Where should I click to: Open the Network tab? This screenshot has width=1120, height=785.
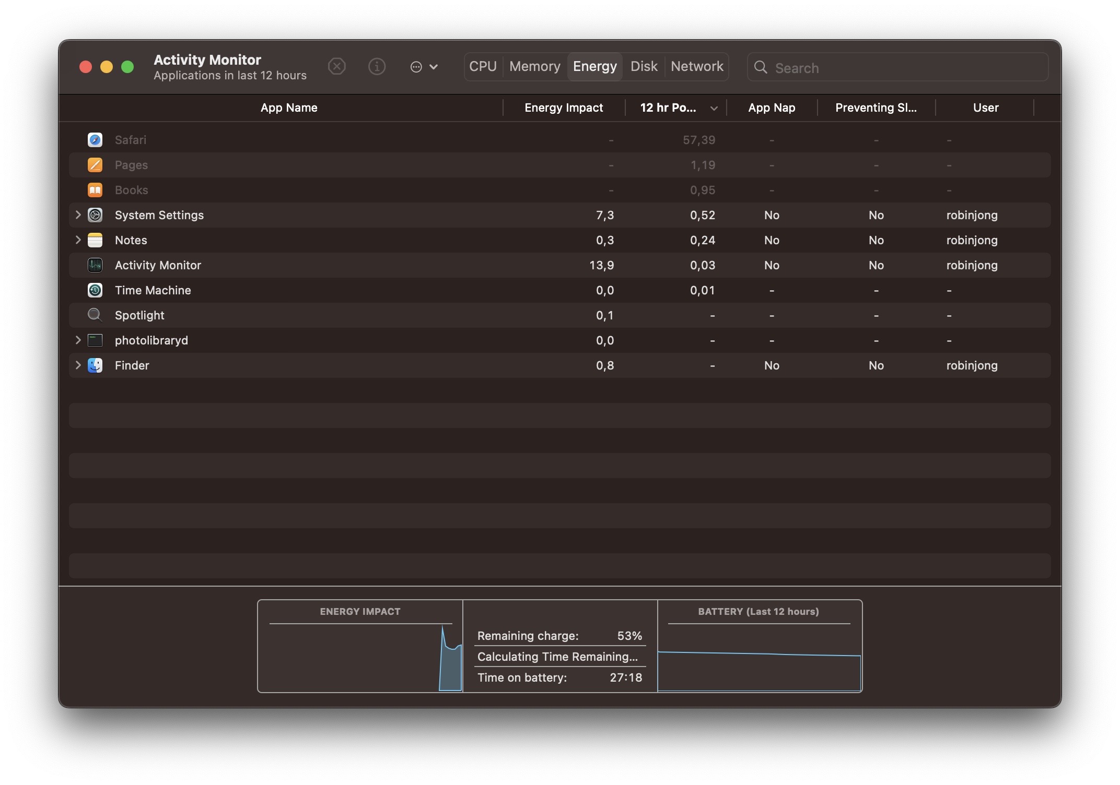pos(697,67)
